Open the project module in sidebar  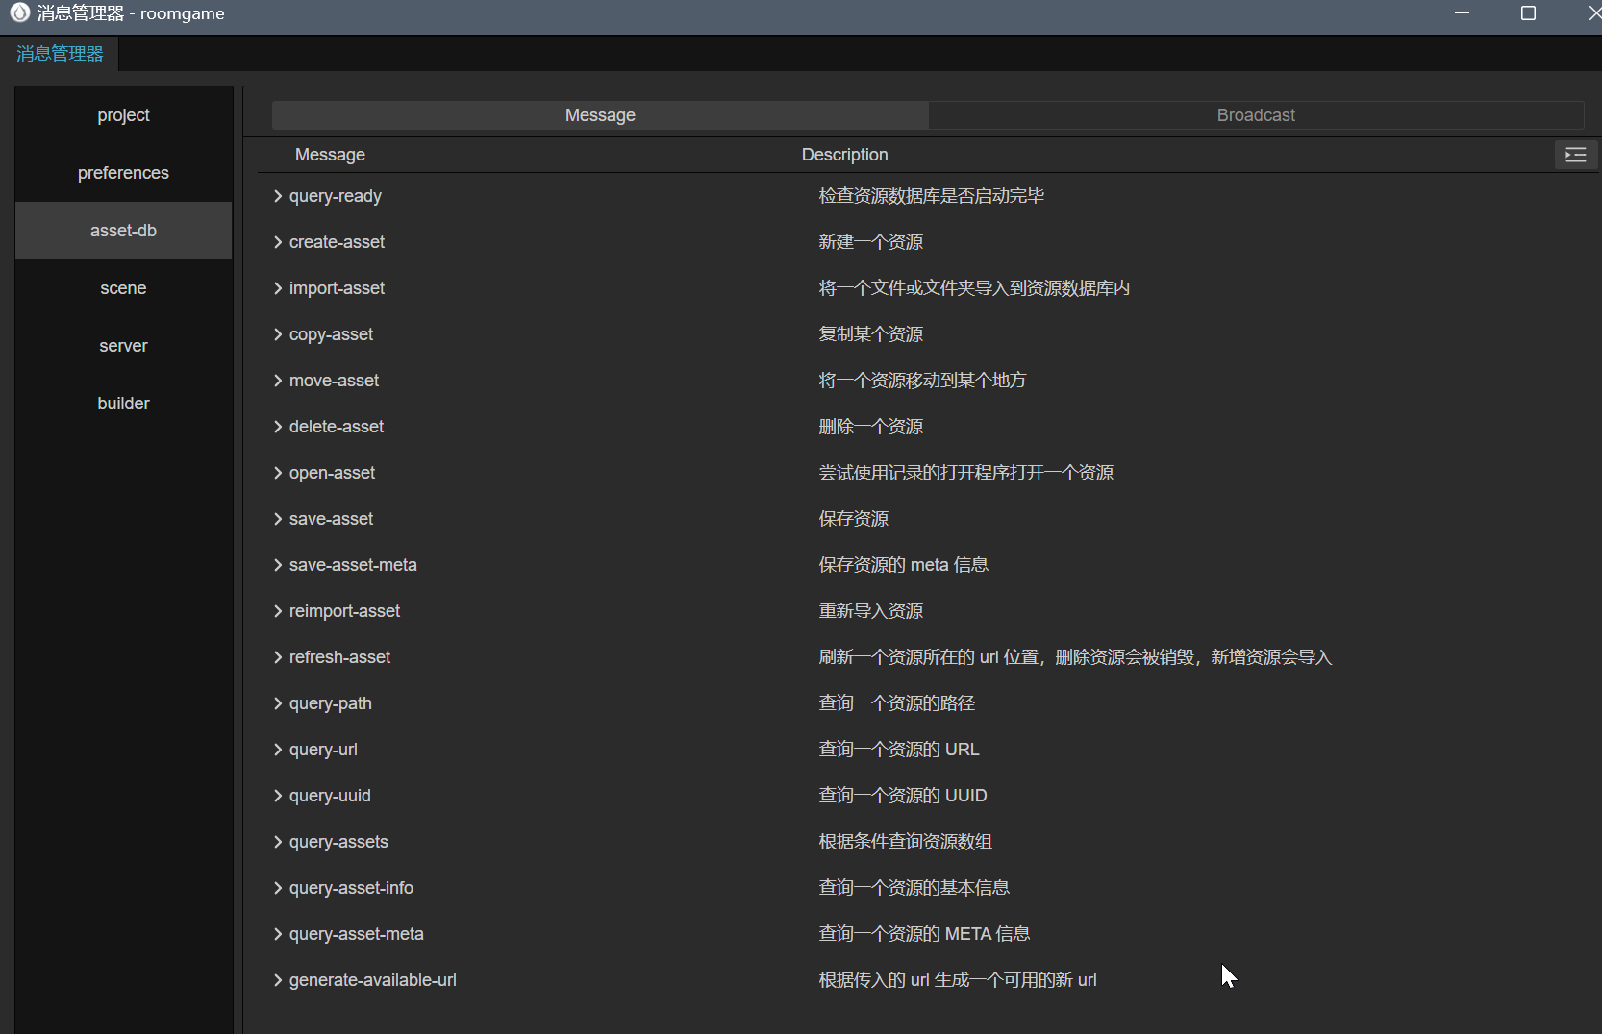[x=123, y=115]
